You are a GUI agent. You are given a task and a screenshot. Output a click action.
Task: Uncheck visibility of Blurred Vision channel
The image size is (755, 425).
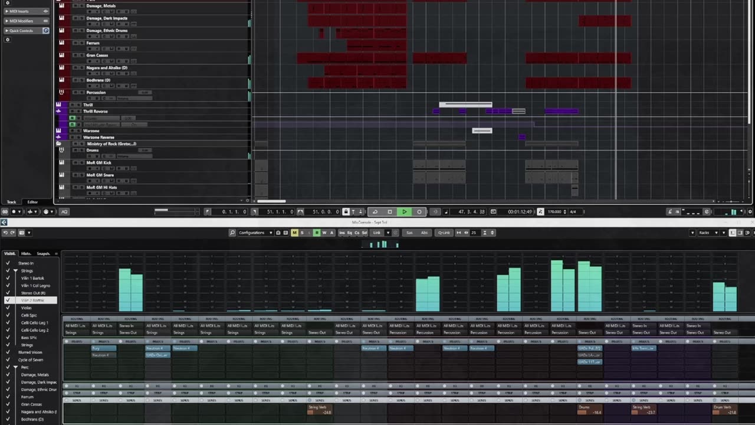(x=8, y=352)
